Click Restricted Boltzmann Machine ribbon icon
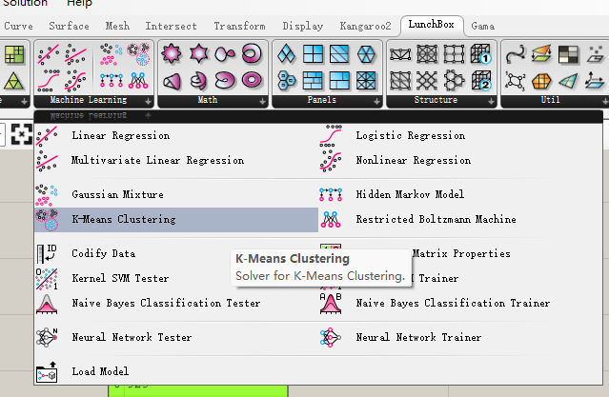 tap(138, 81)
